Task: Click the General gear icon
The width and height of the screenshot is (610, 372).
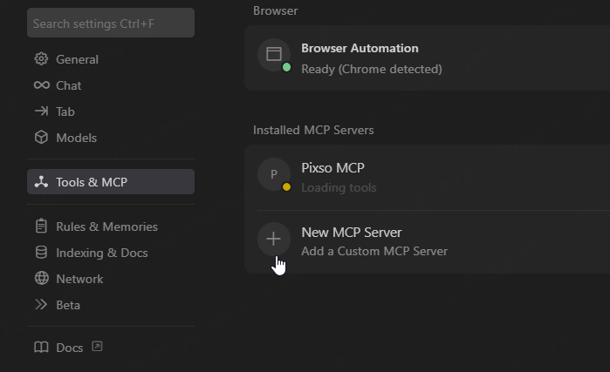Action: point(41,59)
